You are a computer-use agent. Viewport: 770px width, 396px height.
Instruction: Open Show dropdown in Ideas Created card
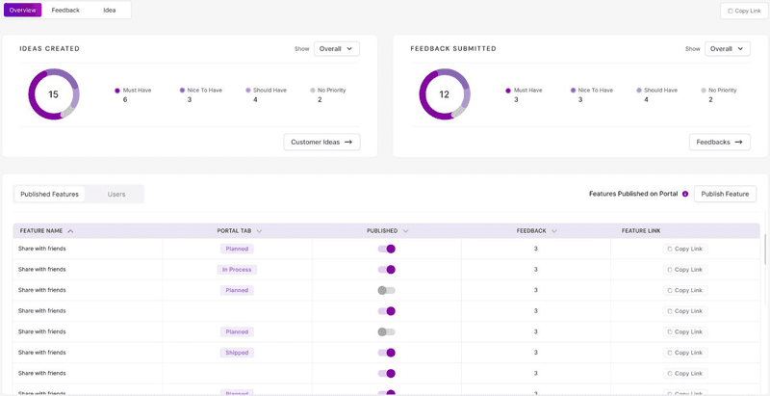coord(336,48)
